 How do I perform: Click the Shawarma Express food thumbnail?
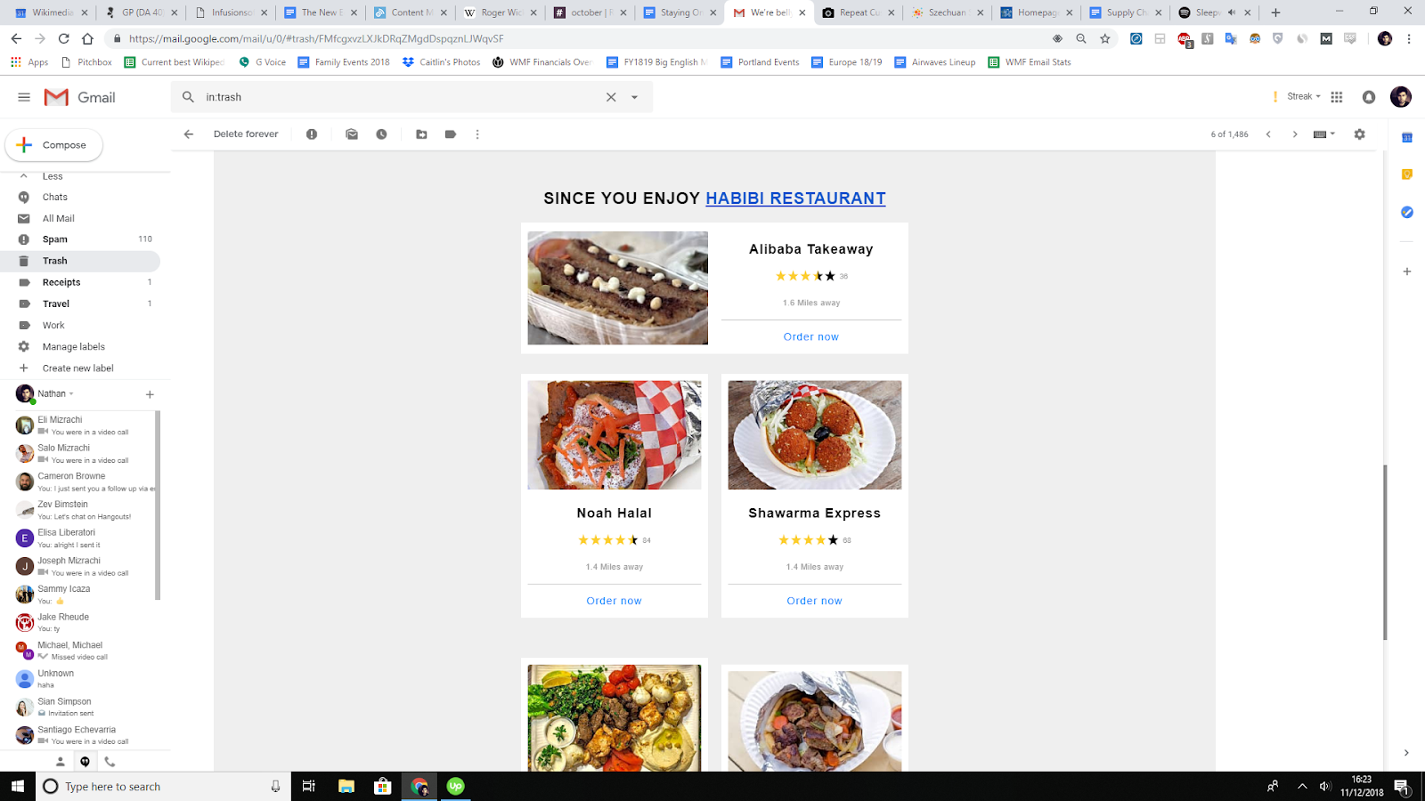click(815, 435)
